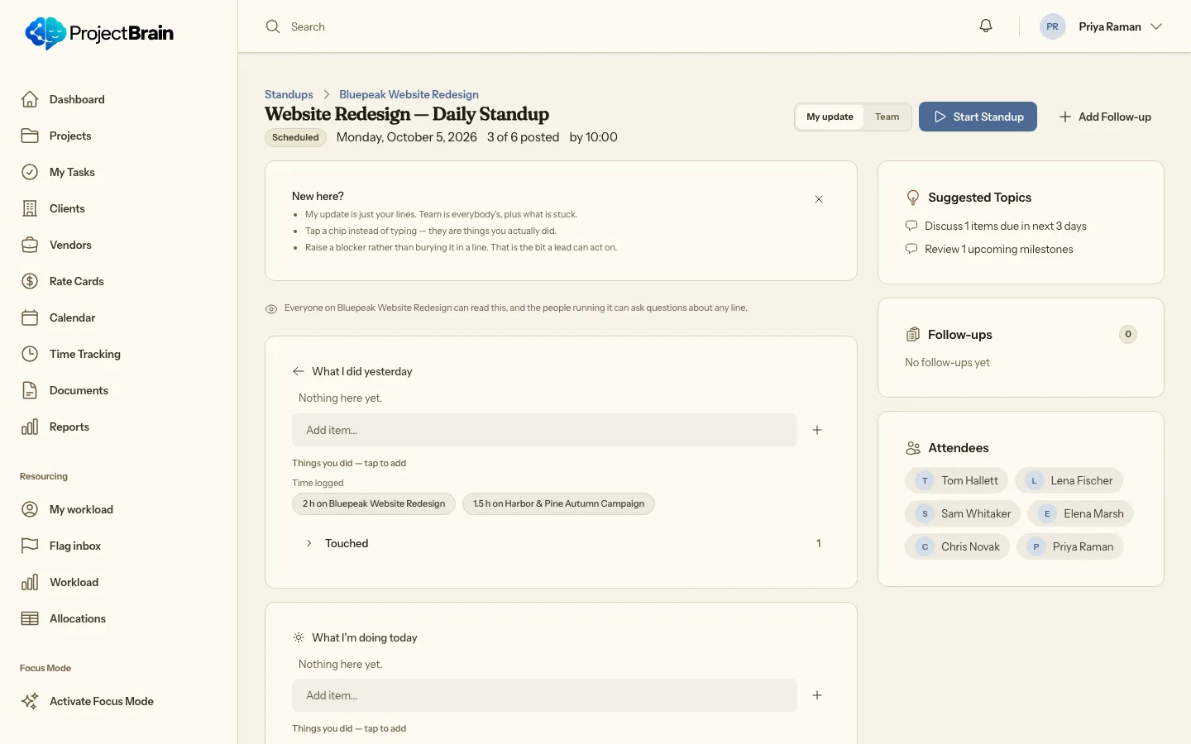Select attendee Lena Fischer chip

pos(1069,480)
